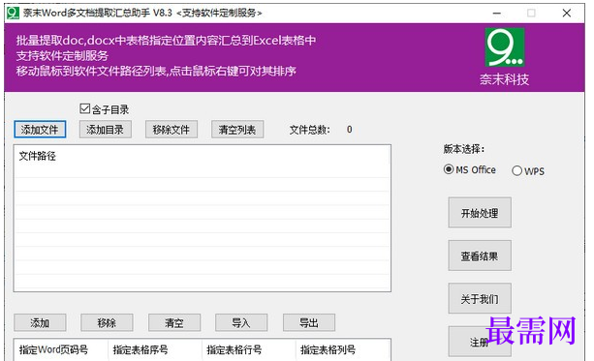Click the lower 清空 button
The height and width of the screenshot is (361, 594).
[174, 323]
